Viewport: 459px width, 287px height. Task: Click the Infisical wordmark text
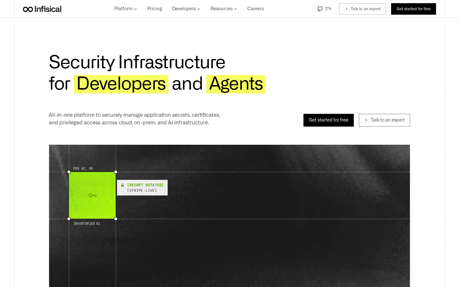click(x=48, y=9)
